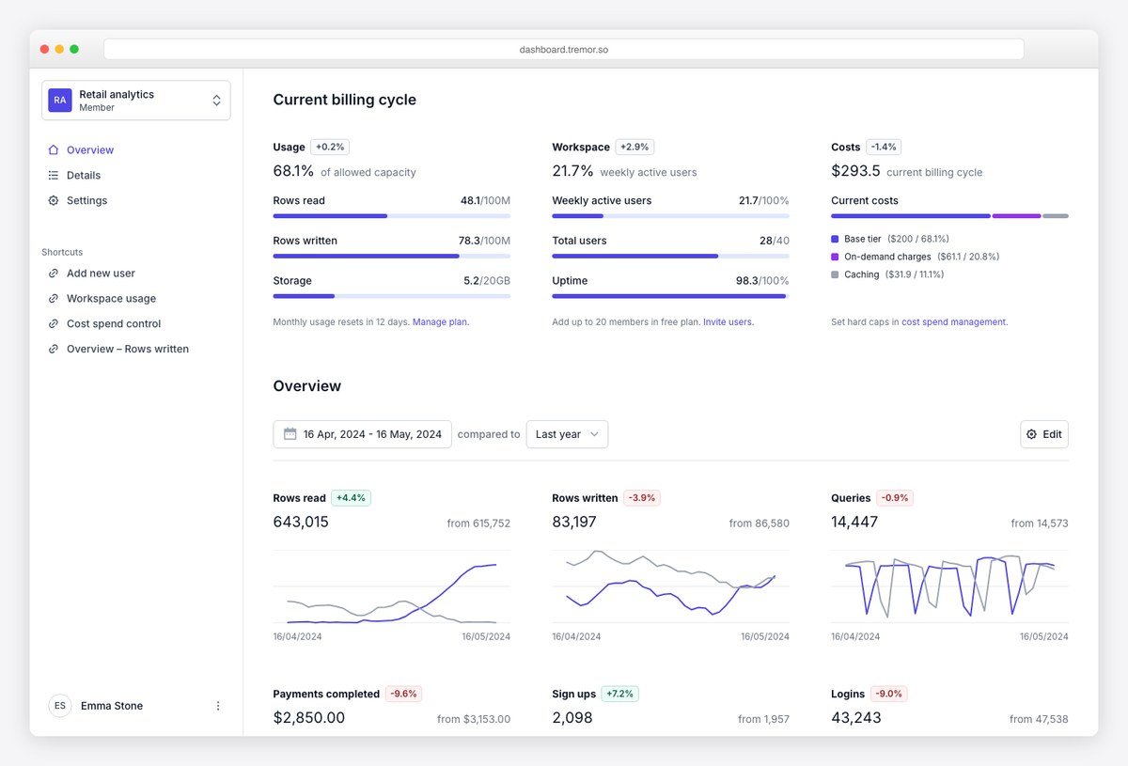Click the Total users progress bar
The width and height of the screenshot is (1128, 766).
(x=670, y=256)
